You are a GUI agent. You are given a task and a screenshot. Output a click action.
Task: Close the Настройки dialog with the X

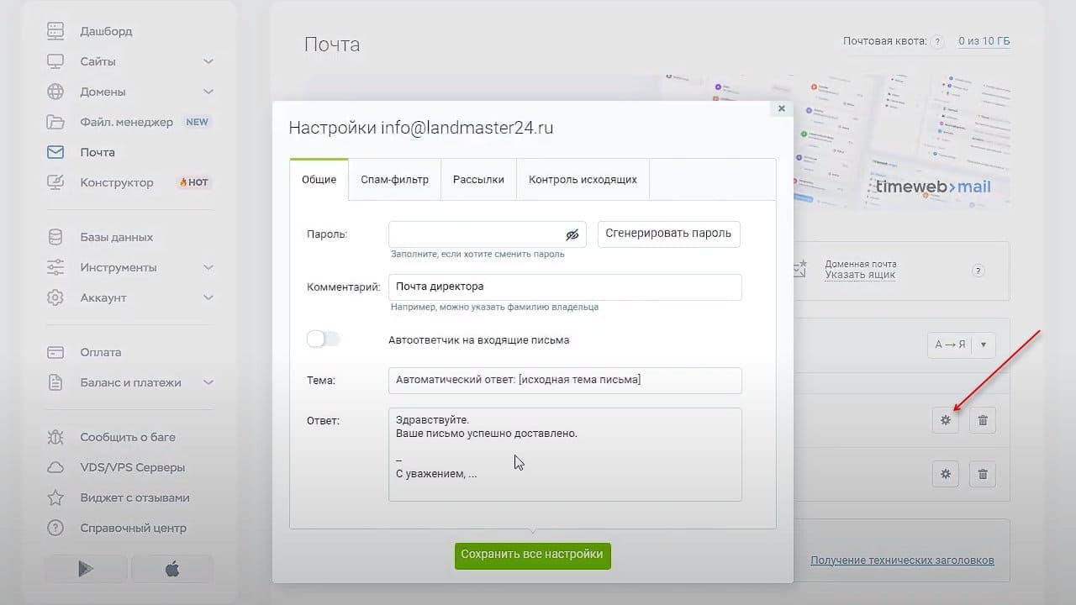point(781,108)
